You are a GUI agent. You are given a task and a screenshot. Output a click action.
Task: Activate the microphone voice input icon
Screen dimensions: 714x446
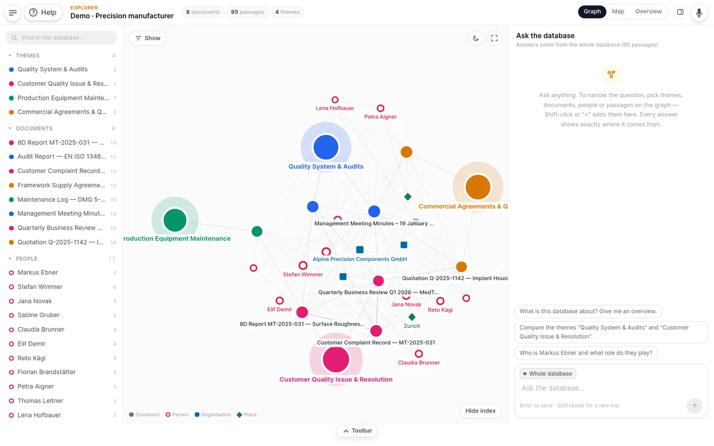[x=699, y=12]
